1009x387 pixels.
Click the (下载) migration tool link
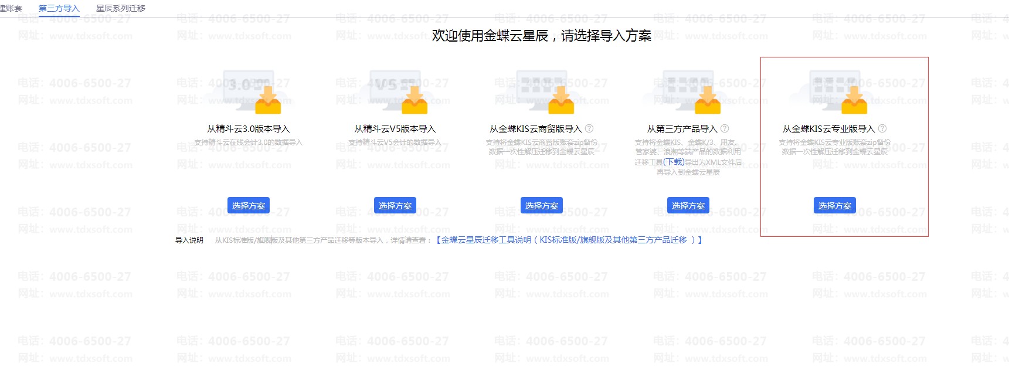[674, 162]
